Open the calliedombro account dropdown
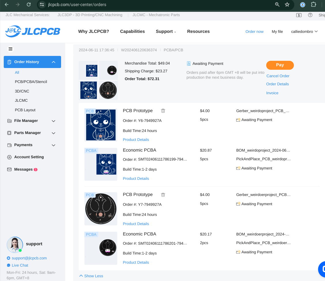Screen dimensions: 325x281 tap(304, 31)
